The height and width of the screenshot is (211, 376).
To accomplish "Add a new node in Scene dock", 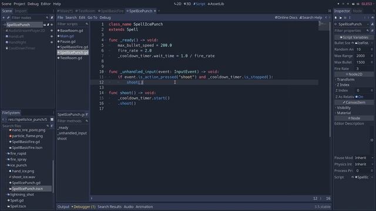I will point(4,18).
